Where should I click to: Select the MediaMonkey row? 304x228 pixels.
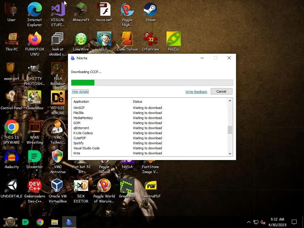point(149,118)
